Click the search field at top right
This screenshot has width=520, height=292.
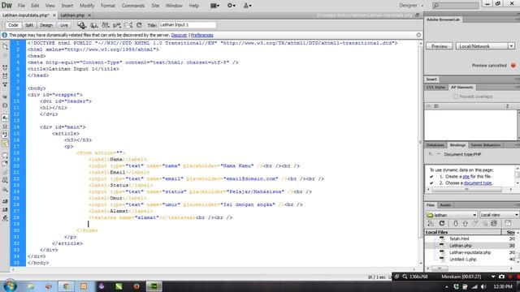[x=455, y=6]
